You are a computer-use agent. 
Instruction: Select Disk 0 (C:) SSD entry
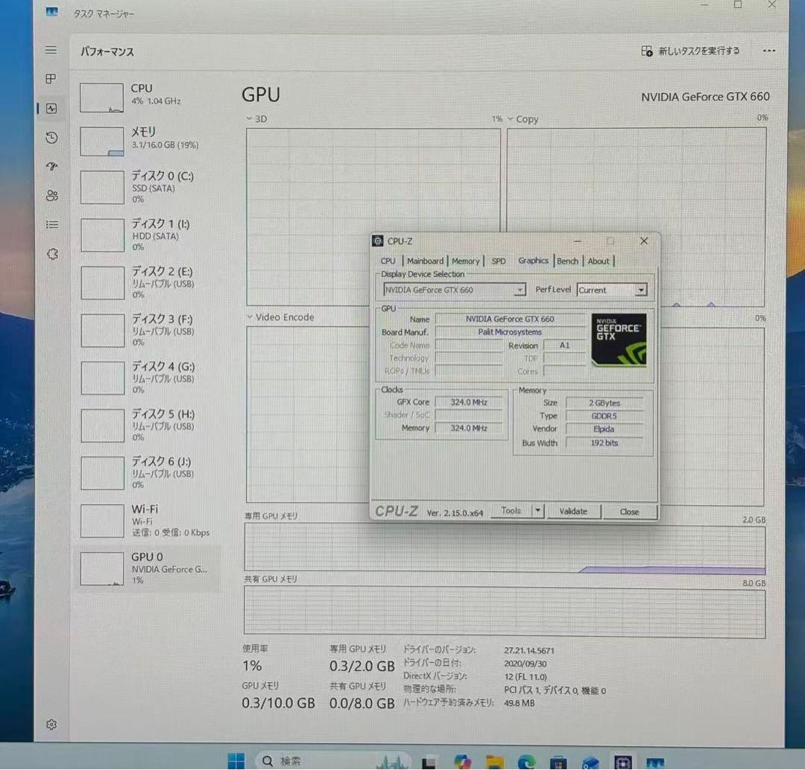[x=149, y=187]
